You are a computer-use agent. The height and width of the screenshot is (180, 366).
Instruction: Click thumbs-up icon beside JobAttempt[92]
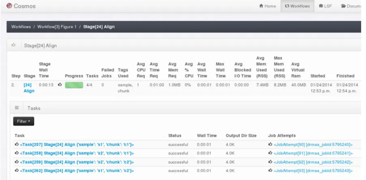pos(270,162)
